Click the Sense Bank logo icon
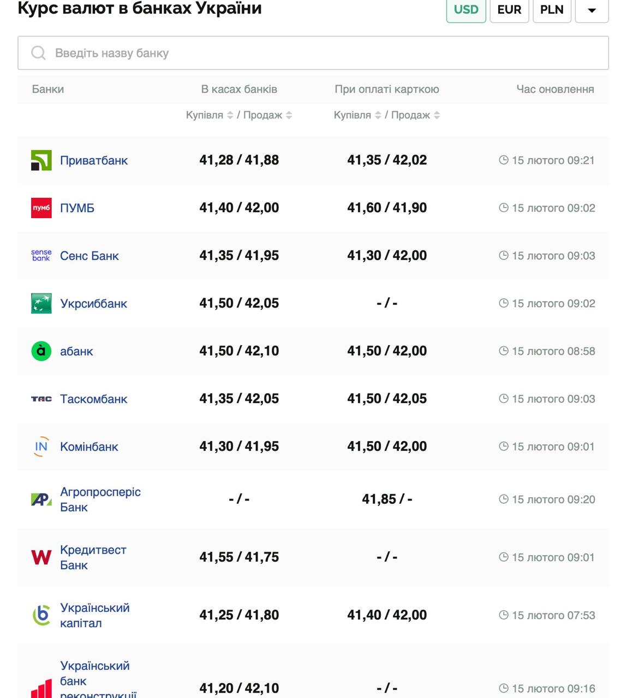The height and width of the screenshot is (698, 627). [x=41, y=256]
